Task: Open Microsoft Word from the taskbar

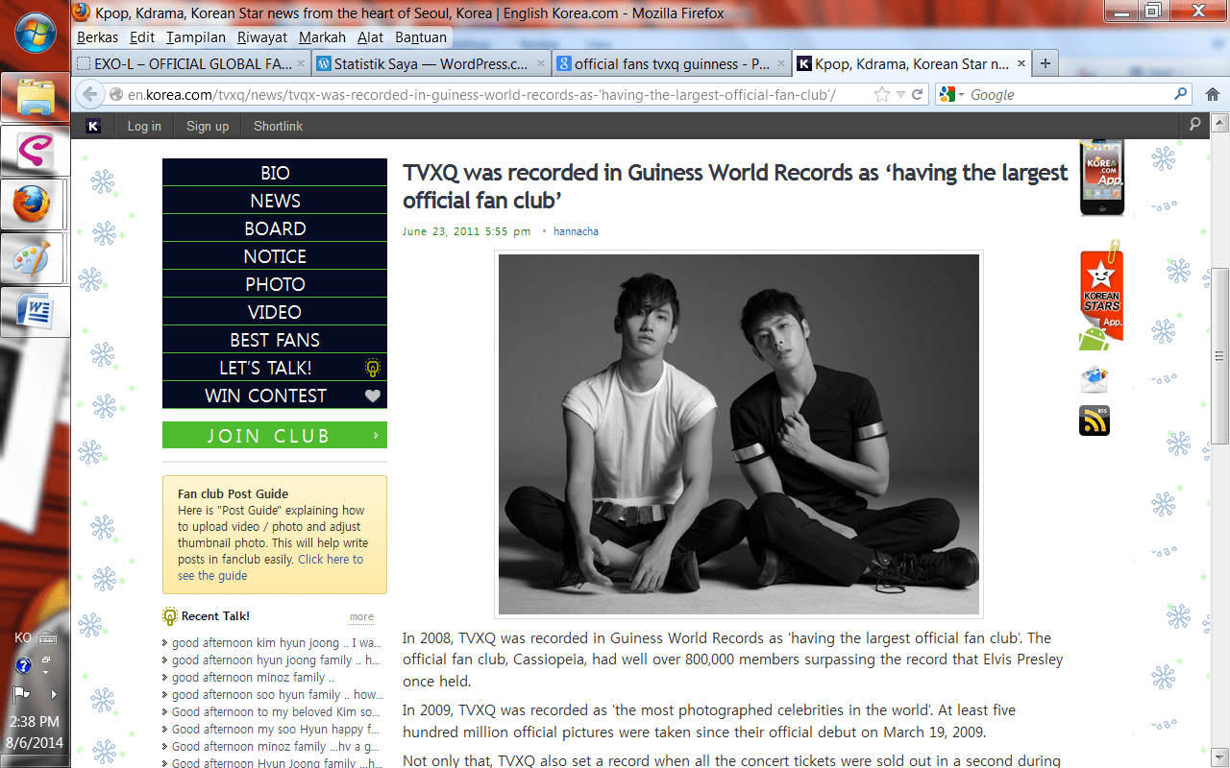Action: 36,311
